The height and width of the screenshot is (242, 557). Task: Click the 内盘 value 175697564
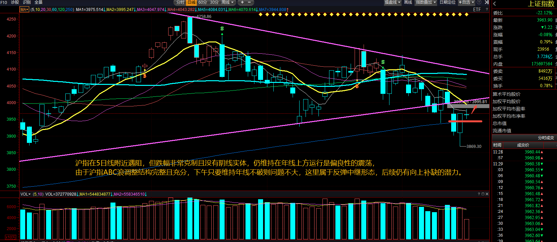pos(542,64)
